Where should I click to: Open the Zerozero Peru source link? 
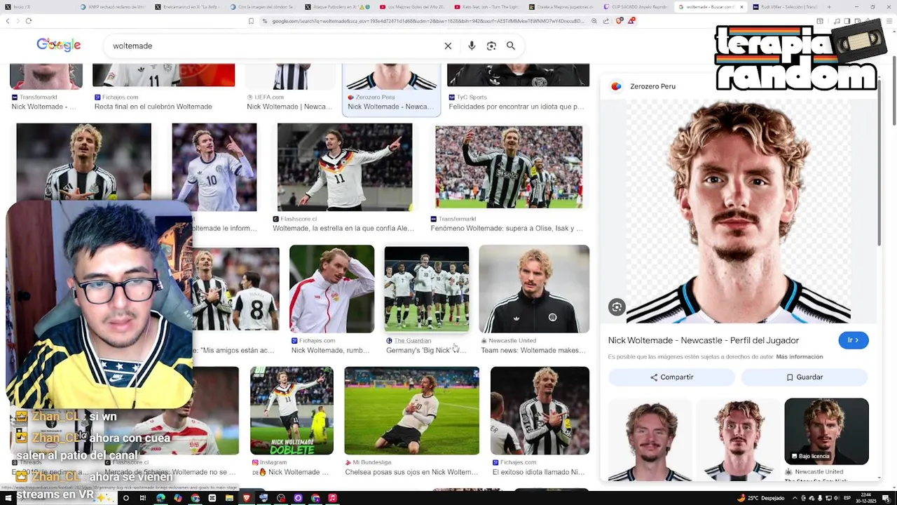point(652,86)
